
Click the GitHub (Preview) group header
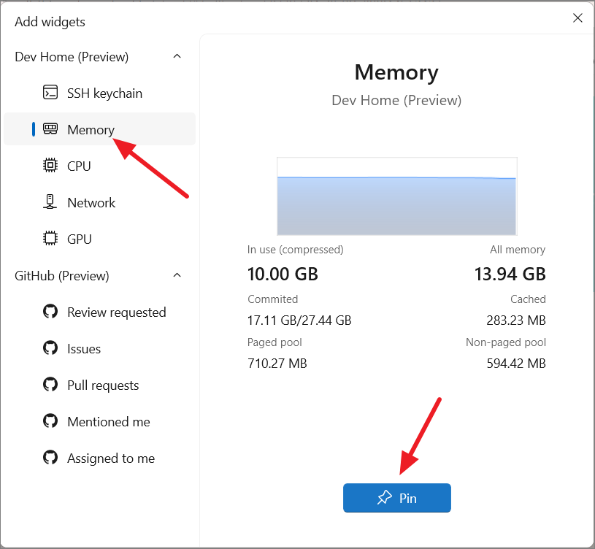pyautogui.click(x=99, y=275)
